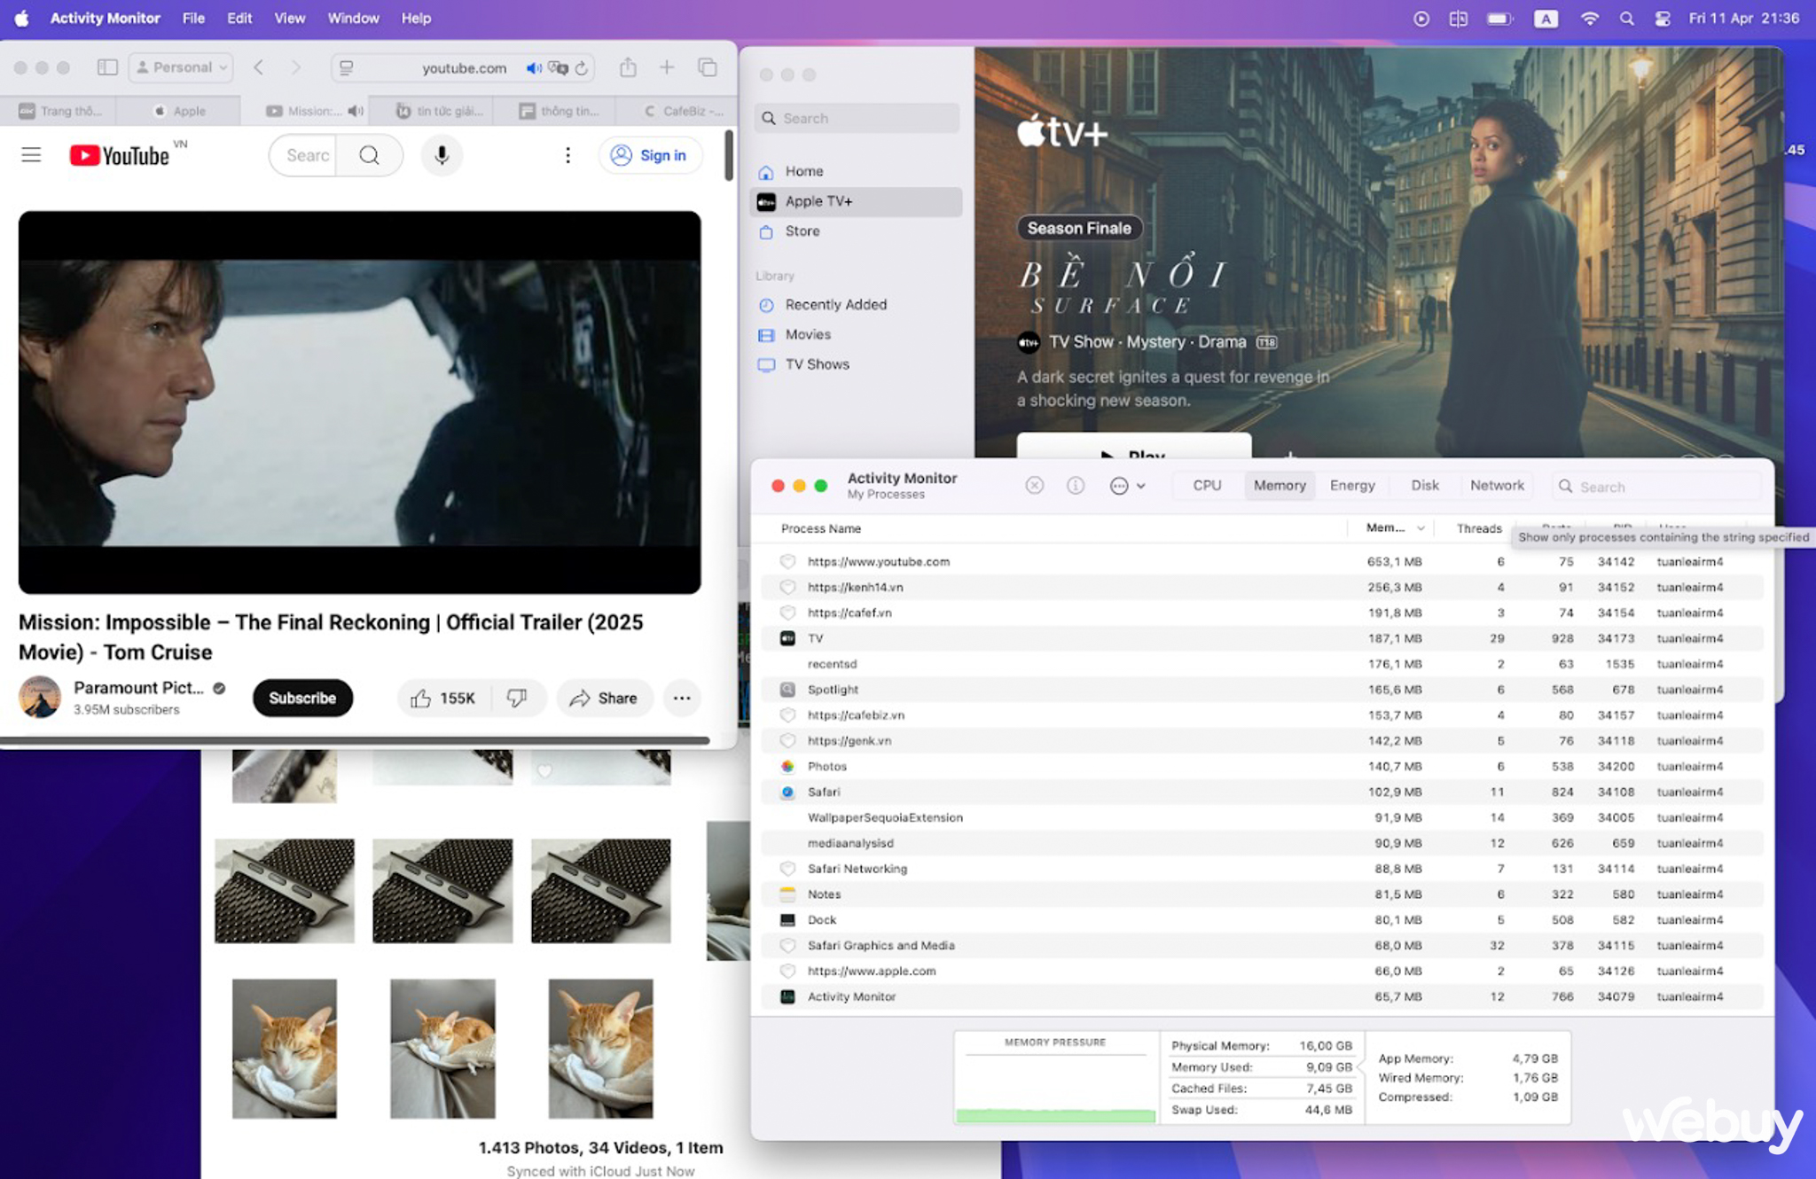Click the Sign in button
This screenshot has height=1179, width=1816.
(x=650, y=155)
